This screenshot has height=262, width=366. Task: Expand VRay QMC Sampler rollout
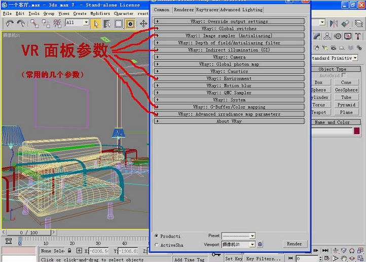(229, 93)
